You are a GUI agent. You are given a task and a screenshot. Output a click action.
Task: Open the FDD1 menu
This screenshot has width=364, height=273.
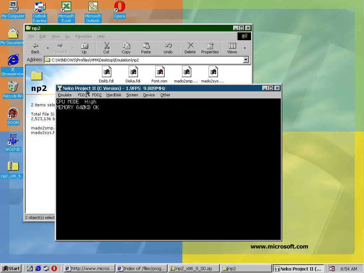click(82, 95)
